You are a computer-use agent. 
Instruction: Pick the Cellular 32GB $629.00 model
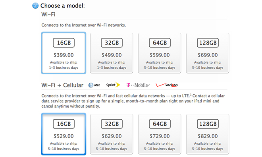click(112, 134)
